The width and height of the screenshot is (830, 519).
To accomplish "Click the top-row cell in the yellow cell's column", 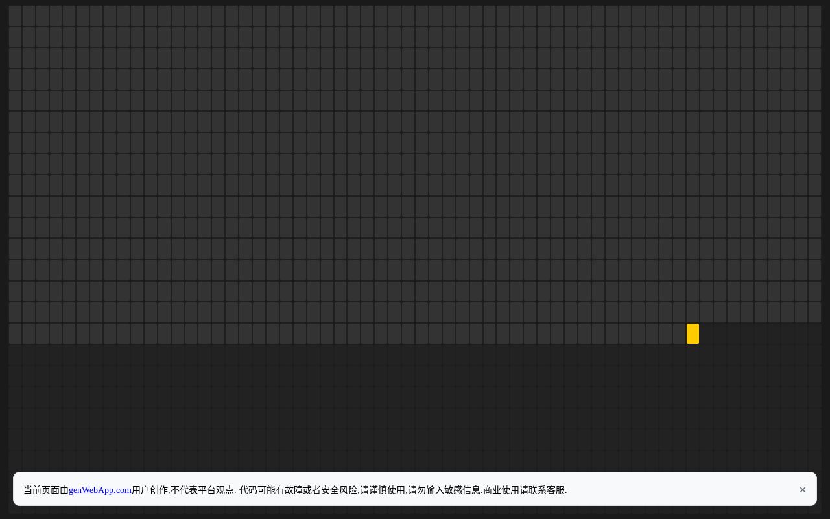I will pos(693,16).
